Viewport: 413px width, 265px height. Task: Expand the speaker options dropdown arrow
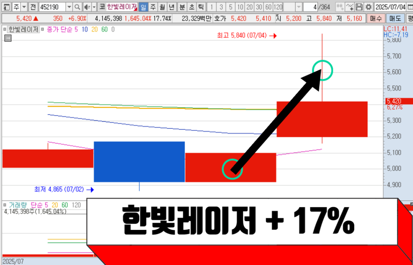click(94, 7)
